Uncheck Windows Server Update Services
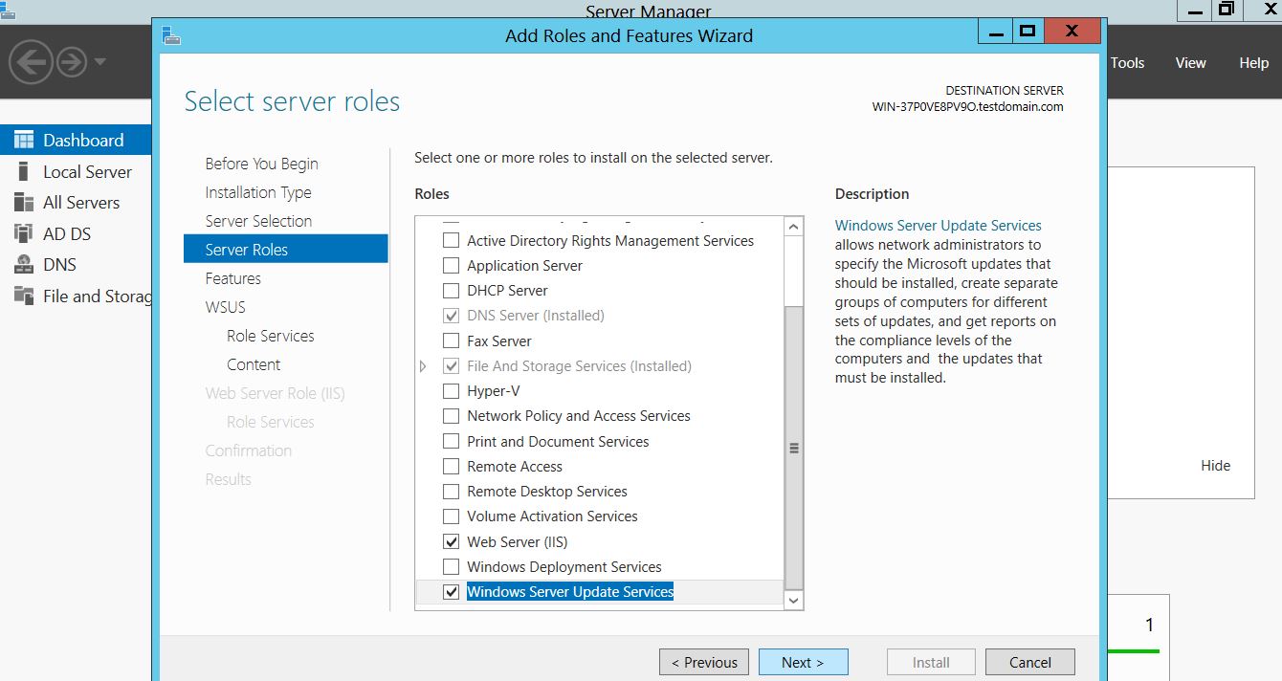The width and height of the screenshot is (1282, 681). (x=452, y=592)
